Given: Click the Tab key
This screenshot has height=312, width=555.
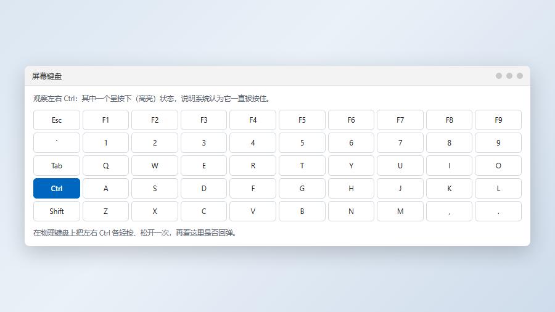Looking at the screenshot, I should point(57,165).
